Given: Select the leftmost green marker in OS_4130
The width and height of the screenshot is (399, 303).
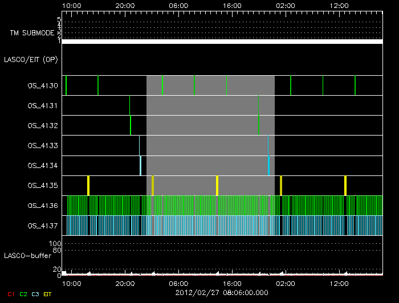Looking at the screenshot, I should (66, 85).
